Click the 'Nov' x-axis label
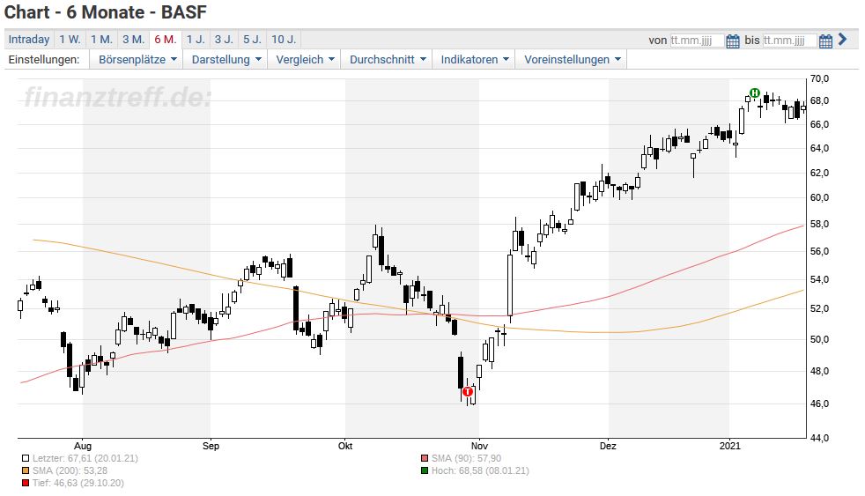This screenshot has width=865, height=496. (479, 446)
